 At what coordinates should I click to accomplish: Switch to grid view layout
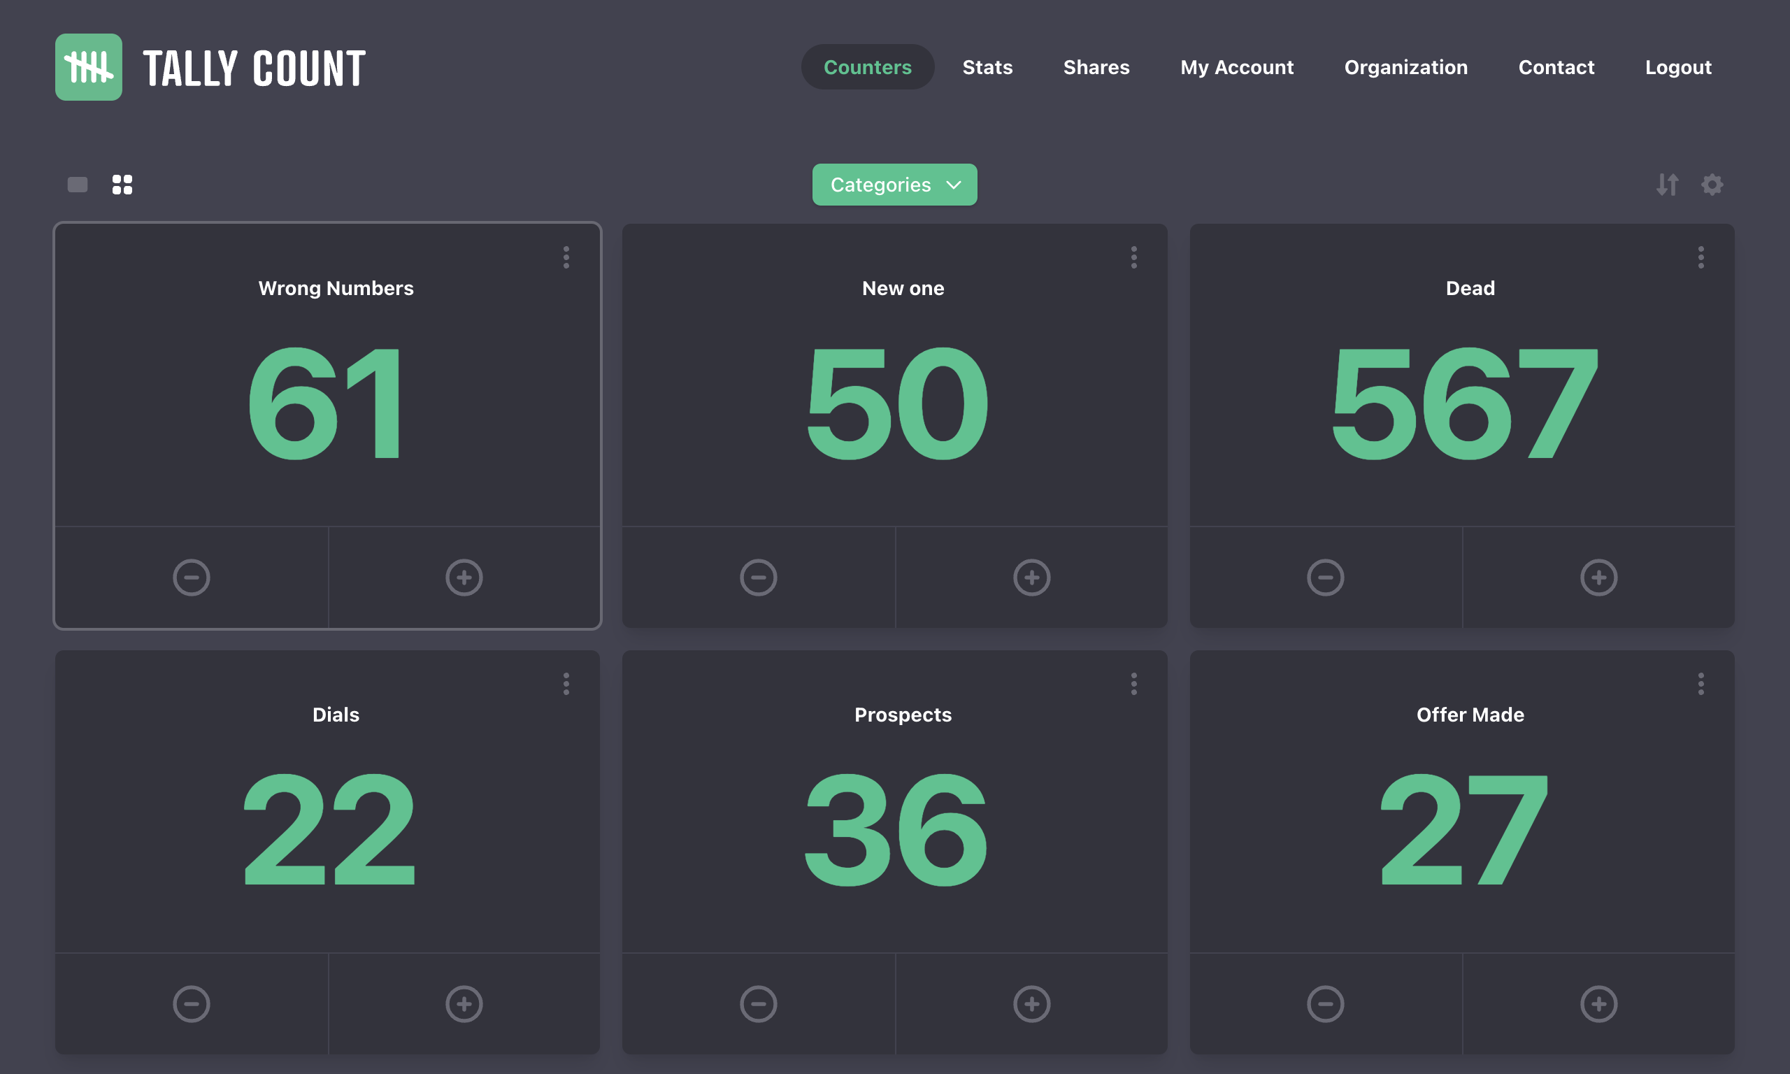122,185
